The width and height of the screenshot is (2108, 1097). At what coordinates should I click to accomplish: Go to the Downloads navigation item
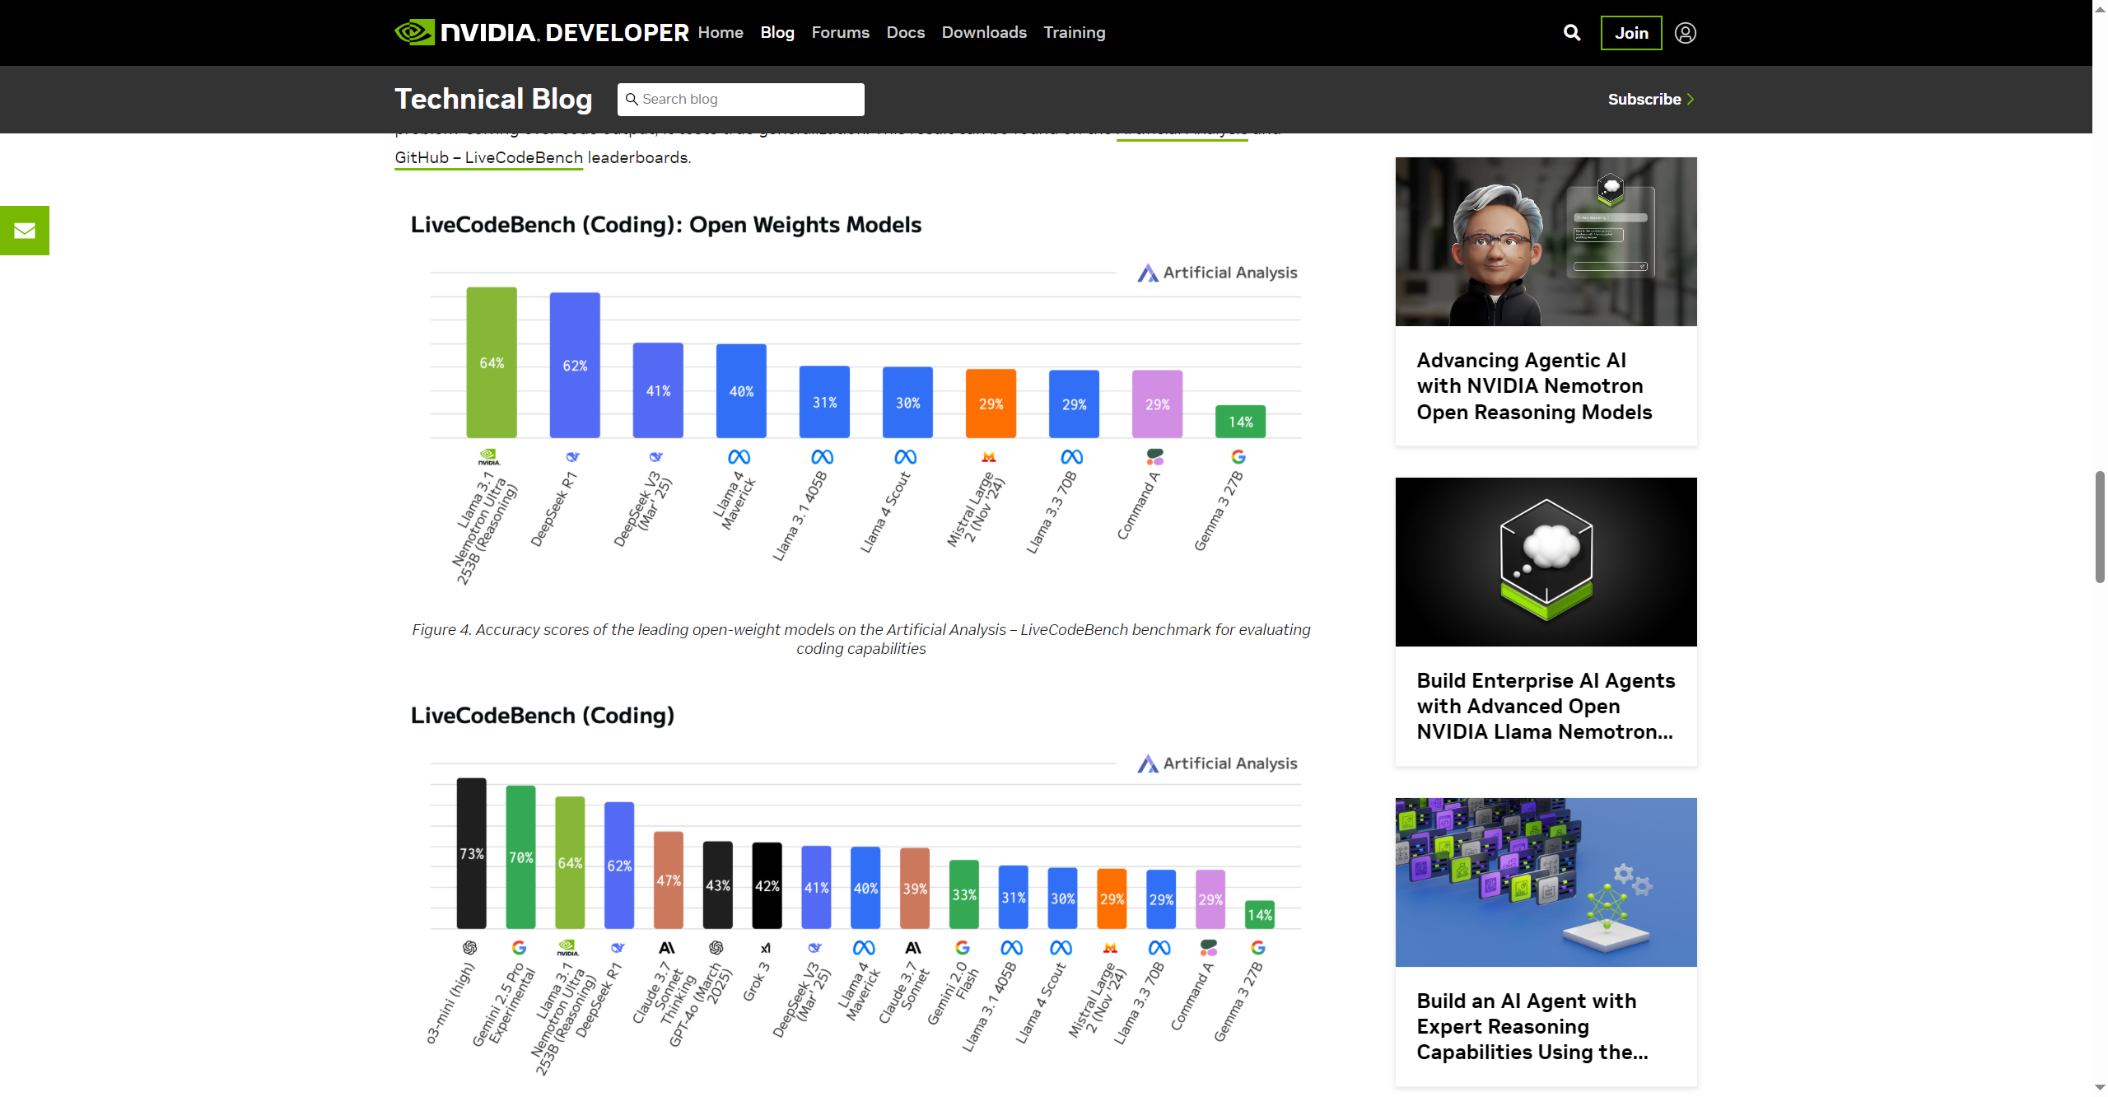coord(983,33)
